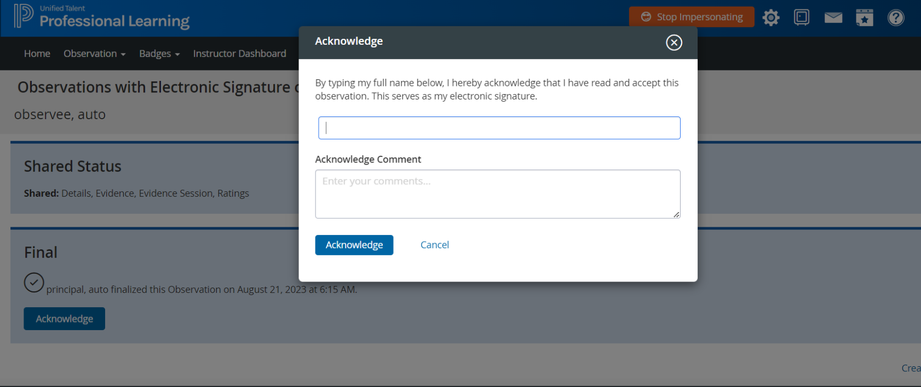This screenshot has height=387, width=921.
Task: Click the Professional Learning logo icon
Action: point(24,16)
